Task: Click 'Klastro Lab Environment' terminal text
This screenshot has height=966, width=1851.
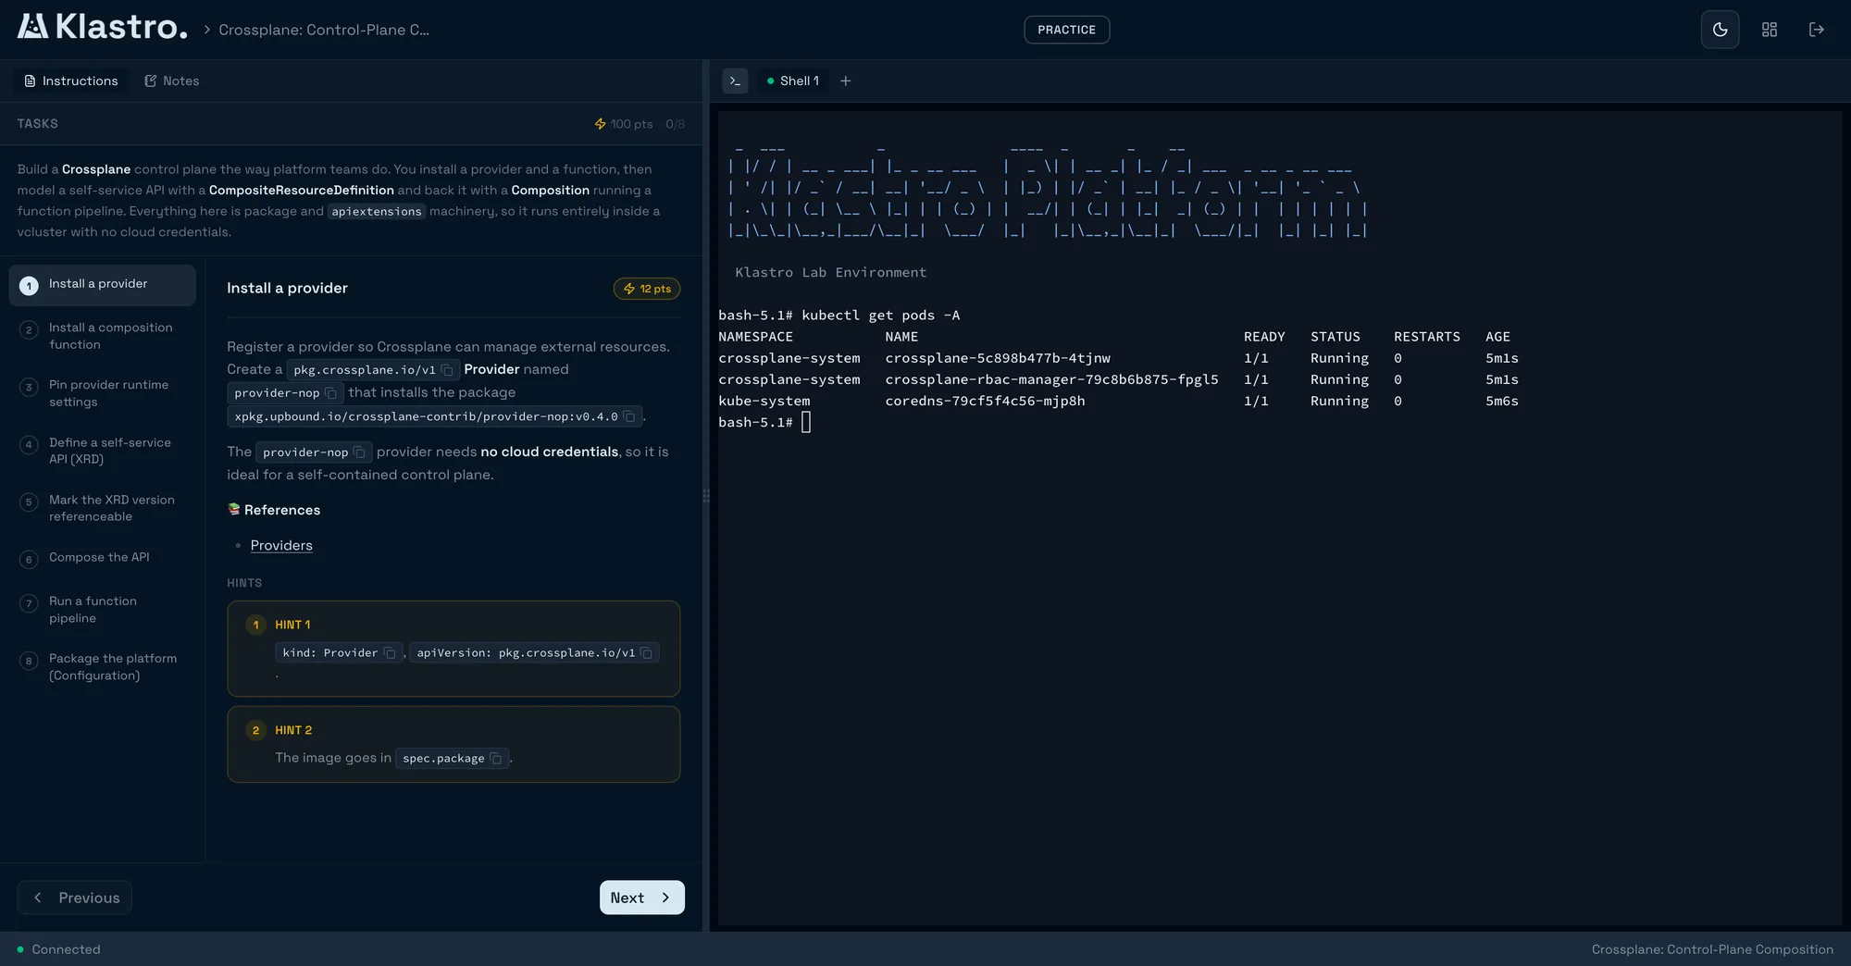Action: point(830,272)
